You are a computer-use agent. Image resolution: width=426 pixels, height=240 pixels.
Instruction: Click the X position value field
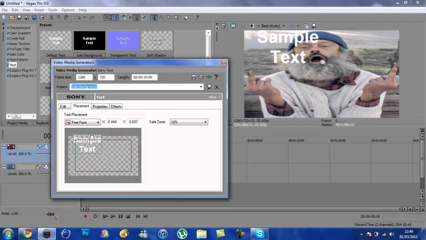(x=113, y=122)
